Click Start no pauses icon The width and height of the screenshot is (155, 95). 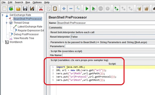click(94, 8)
